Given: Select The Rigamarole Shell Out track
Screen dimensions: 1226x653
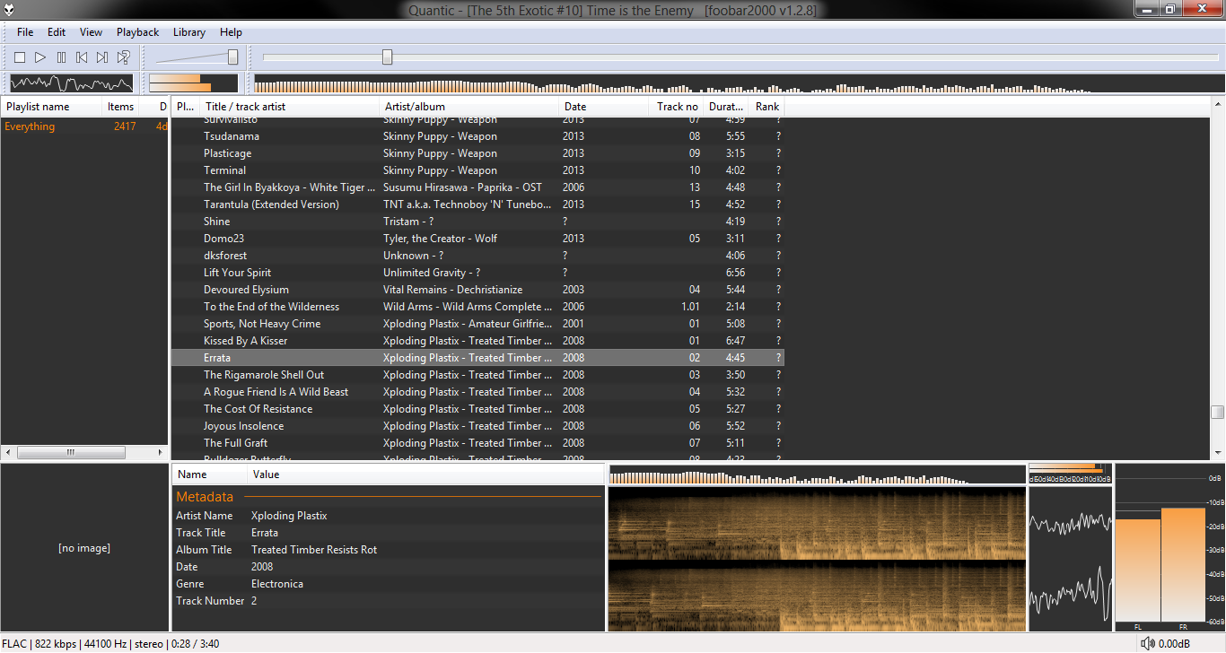Looking at the screenshot, I should coord(477,375).
